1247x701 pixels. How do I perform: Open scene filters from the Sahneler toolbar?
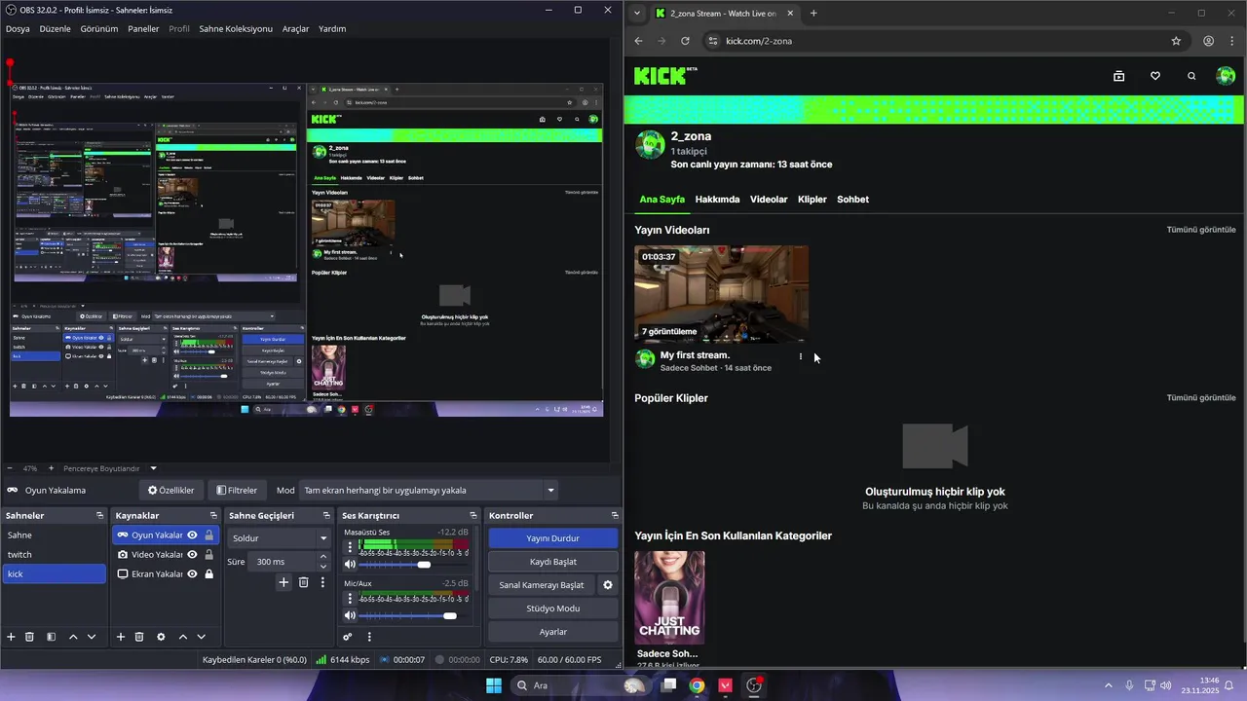[50, 637]
